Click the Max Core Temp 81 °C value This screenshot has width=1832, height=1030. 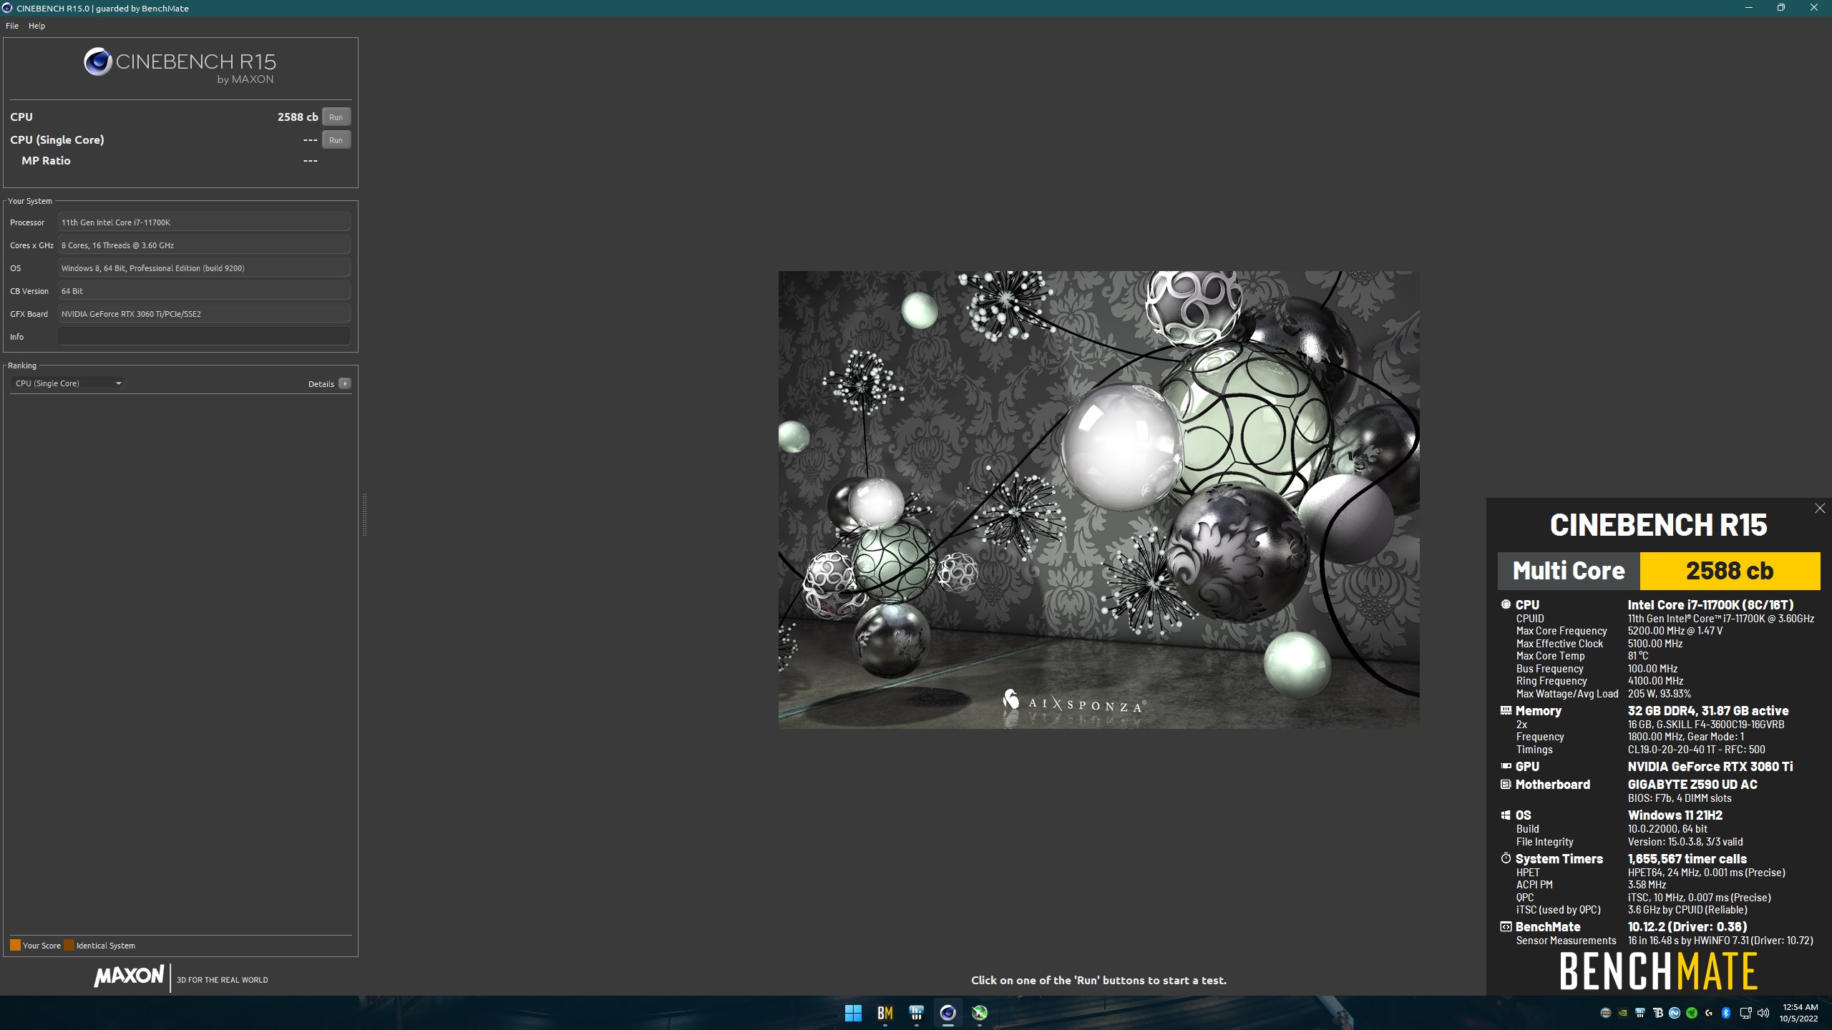tap(1638, 656)
